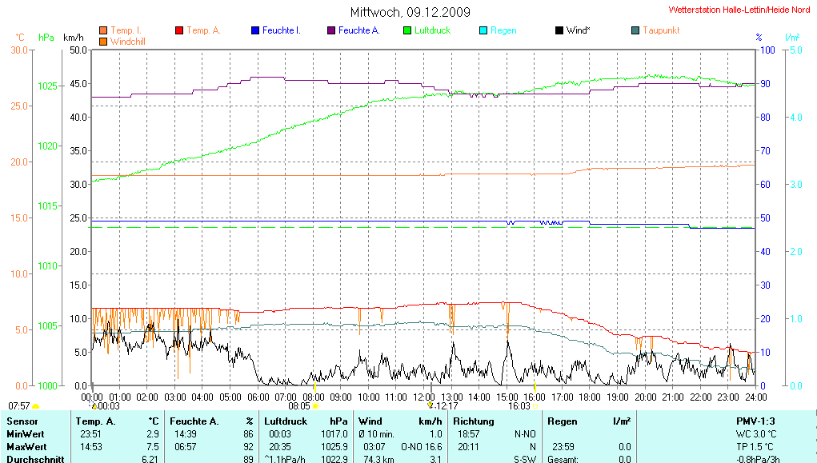Viewport: 817px width, 463px height.
Task: Click the 12:00 hour label on time axis
Action: pos(423,397)
